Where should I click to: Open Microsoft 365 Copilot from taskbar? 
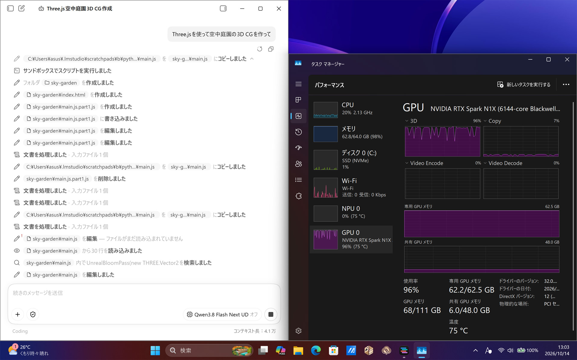click(280, 350)
